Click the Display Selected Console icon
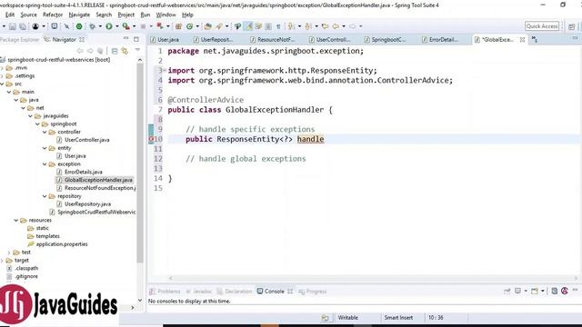Screen dimensions: 582x327 pos(517,291)
